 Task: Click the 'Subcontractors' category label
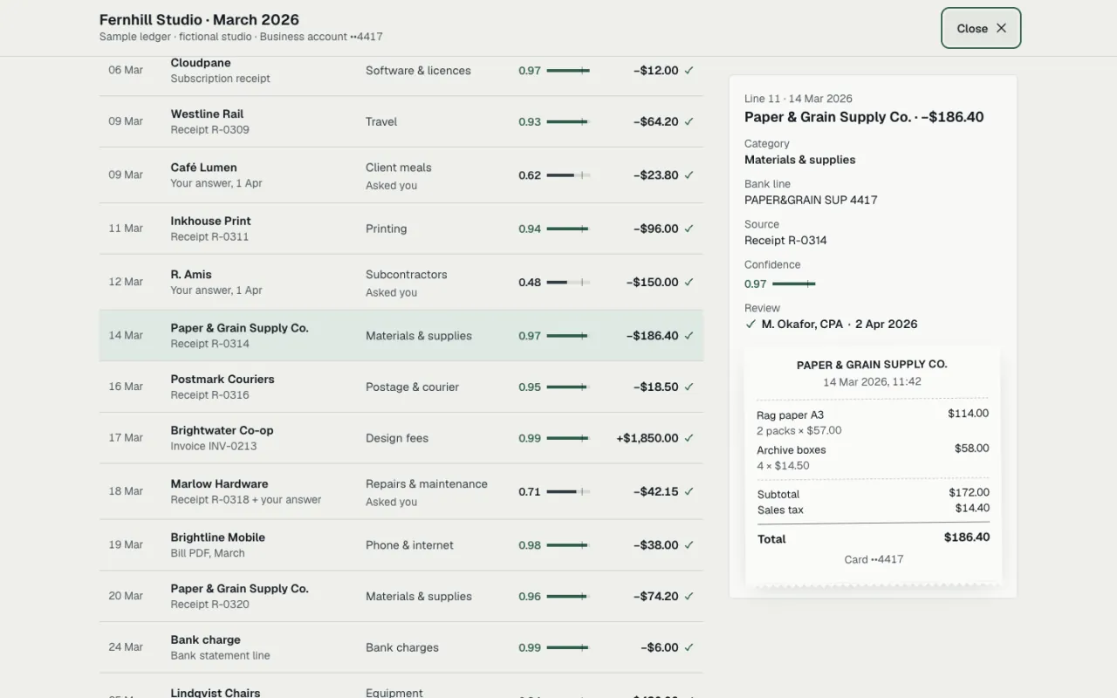[x=406, y=275]
